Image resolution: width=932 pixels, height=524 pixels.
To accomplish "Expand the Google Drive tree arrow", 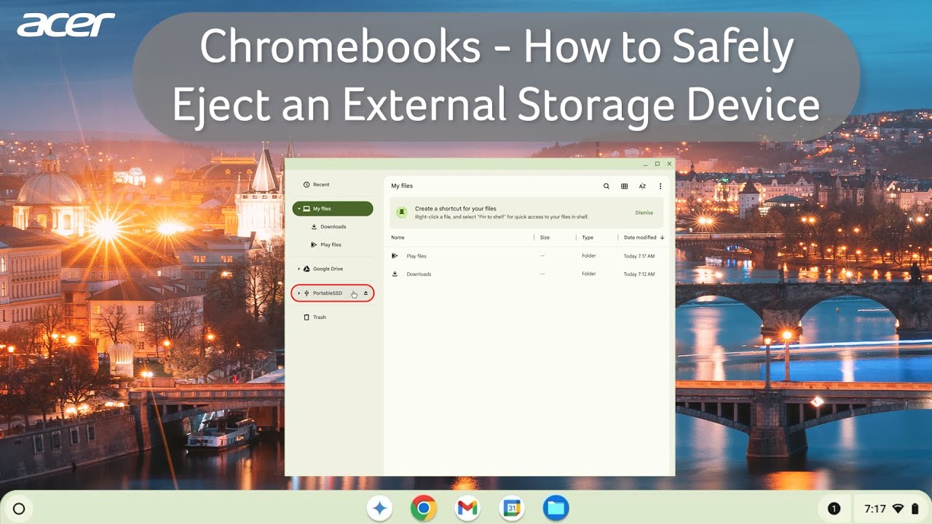I will click(299, 269).
